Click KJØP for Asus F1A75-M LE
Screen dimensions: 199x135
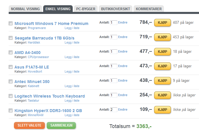(x=163, y=66)
